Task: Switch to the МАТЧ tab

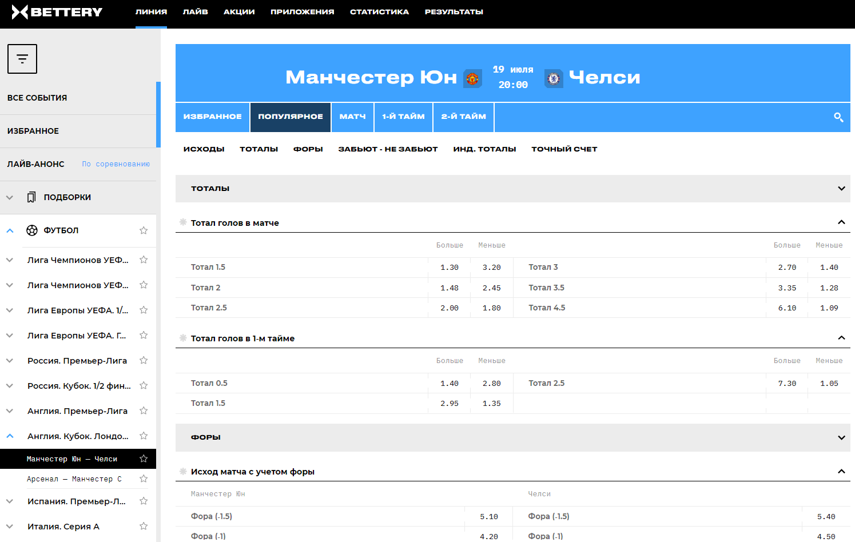Action: (x=352, y=117)
